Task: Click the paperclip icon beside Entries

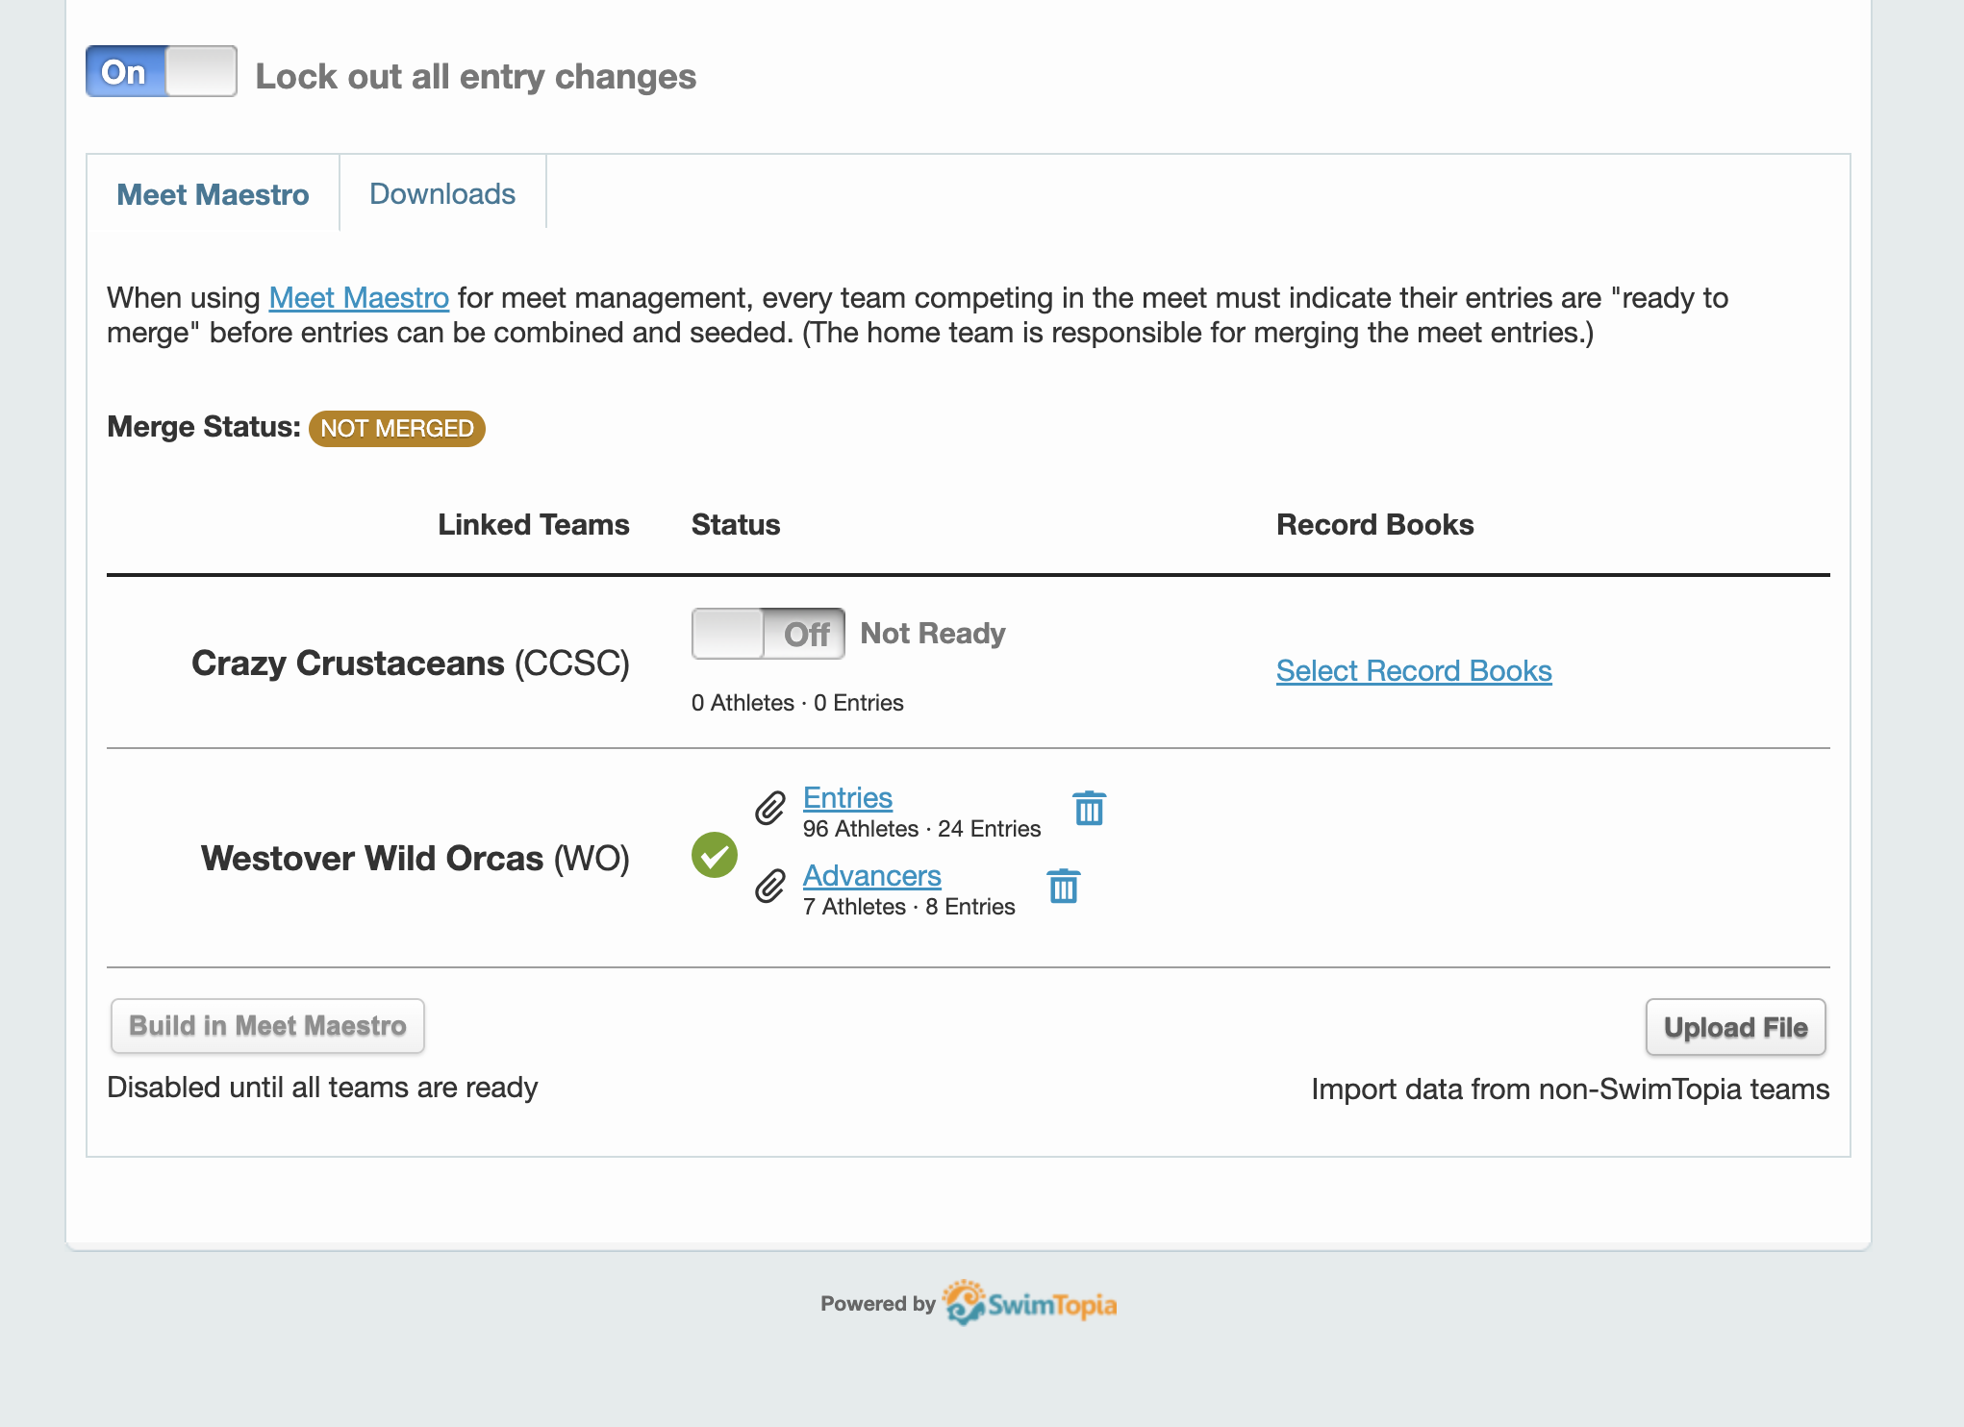Action: coord(769,809)
